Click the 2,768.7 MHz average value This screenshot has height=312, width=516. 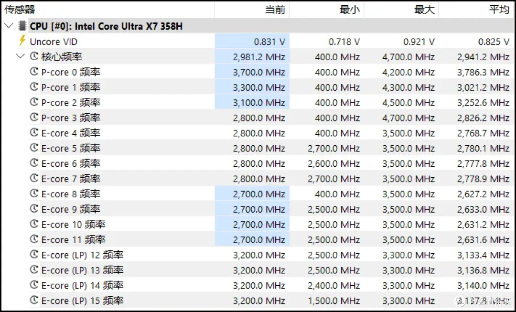point(484,133)
